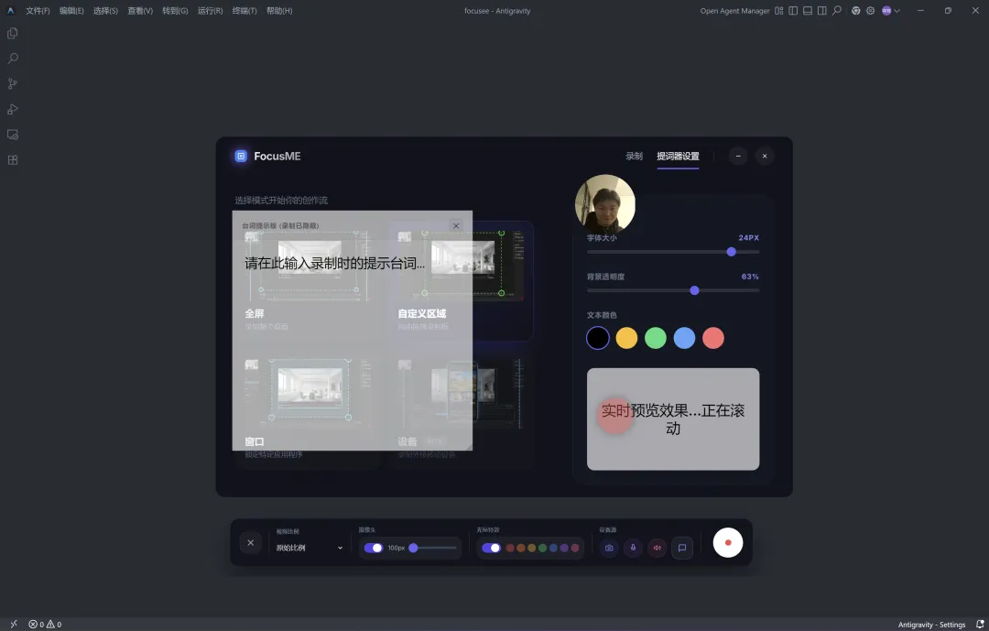989x631 pixels.
Task: Open the gear settings icon in title bar
Action: click(871, 11)
